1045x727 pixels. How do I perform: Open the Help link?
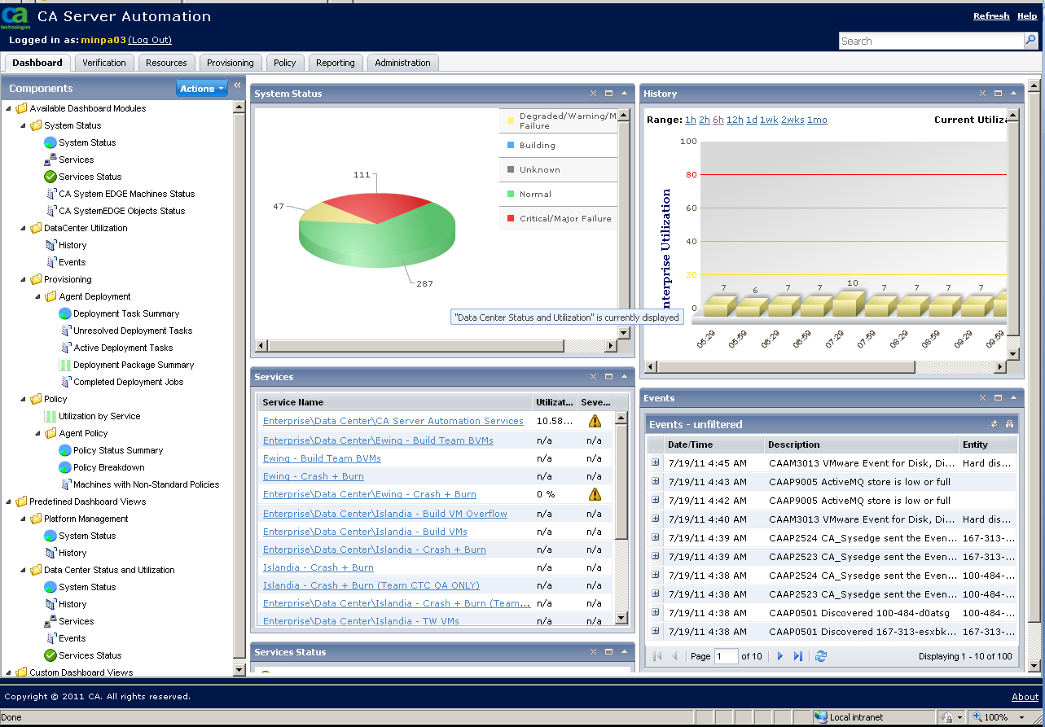point(1026,16)
